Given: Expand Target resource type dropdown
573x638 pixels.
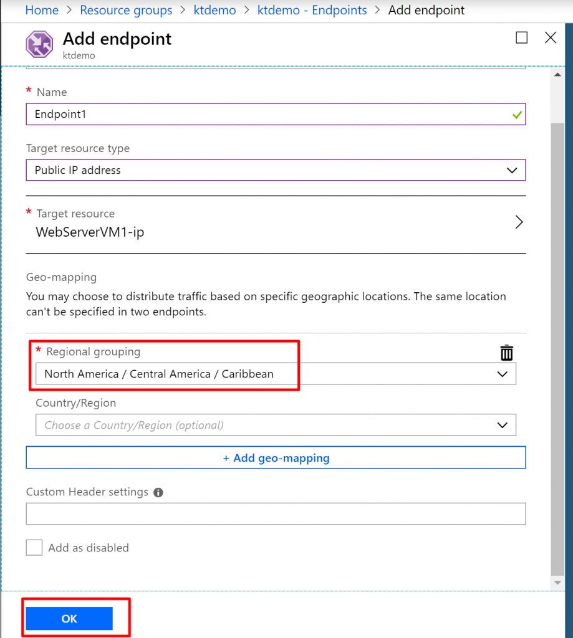Looking at the screenshot, I should point(276,170).
